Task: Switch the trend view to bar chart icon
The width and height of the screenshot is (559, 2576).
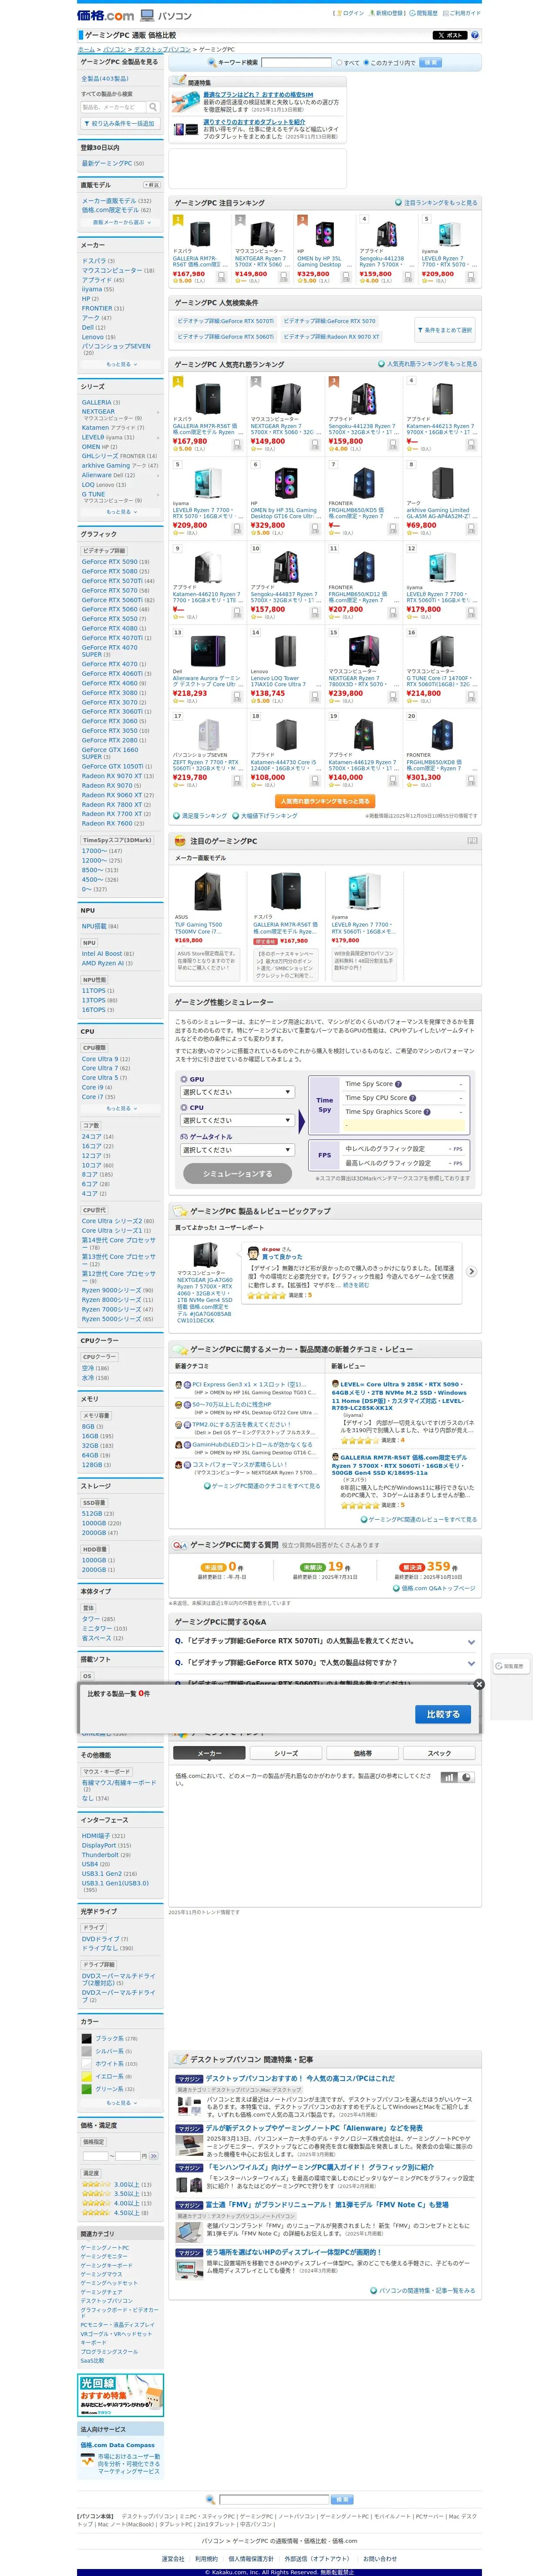Action: [449, 1778]
